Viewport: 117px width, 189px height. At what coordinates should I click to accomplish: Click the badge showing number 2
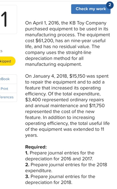coord(110,5)
